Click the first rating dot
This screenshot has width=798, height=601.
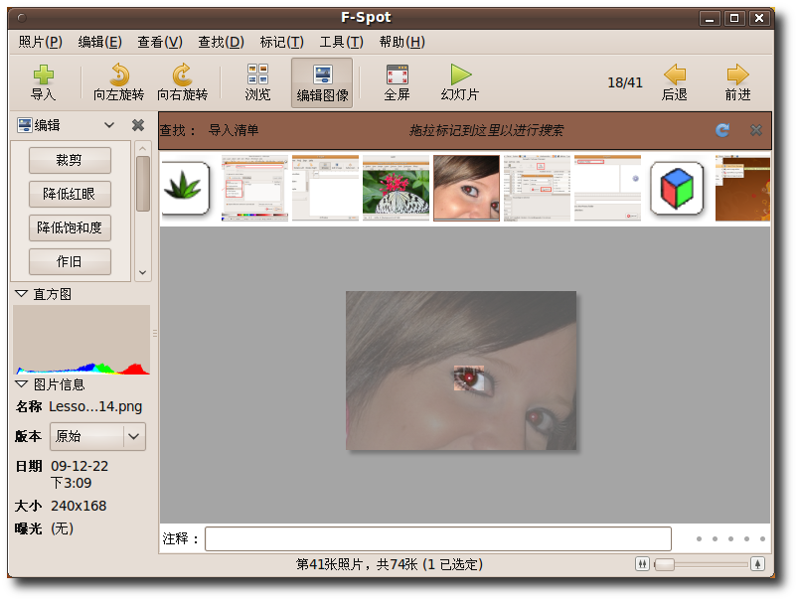tap(700, 539)
